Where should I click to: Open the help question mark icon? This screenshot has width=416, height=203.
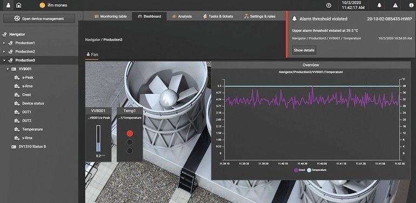pos(328,5)
